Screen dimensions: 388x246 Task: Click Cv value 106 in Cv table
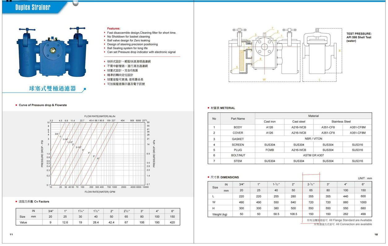point(142,222)
